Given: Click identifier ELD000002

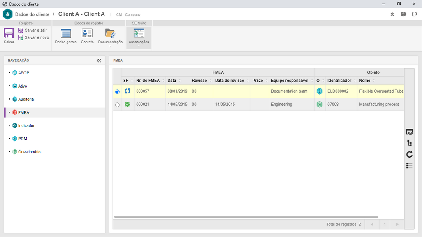Looking at the screenshot, I should click(x=338, y=91).
